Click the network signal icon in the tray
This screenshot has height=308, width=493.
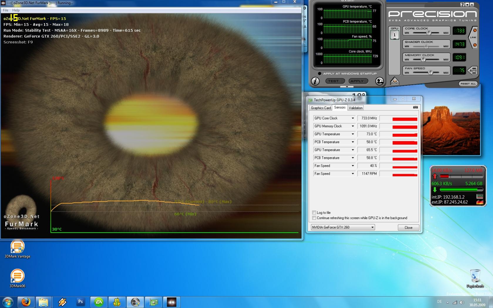pos(455,302)
